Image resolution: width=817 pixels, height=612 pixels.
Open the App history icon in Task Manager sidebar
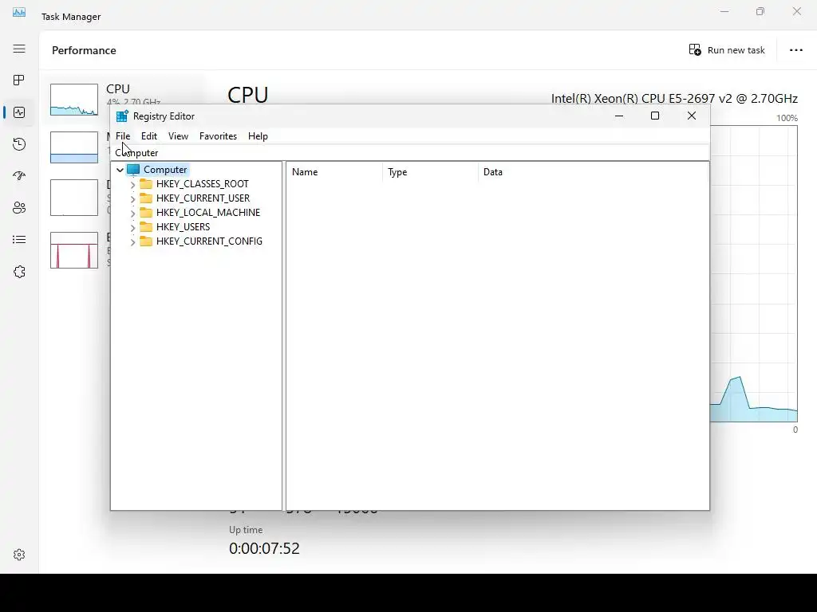click(x=19, y=144)
